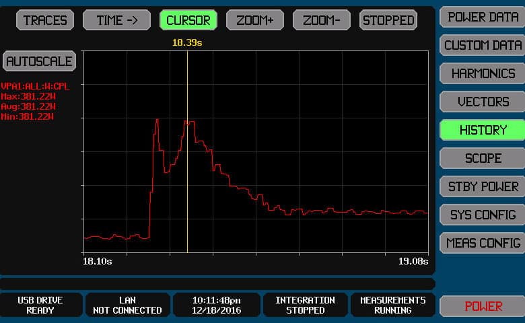Select the HISTORY screen tab
This screenshot has width=525, height=323.
[483, 130]
